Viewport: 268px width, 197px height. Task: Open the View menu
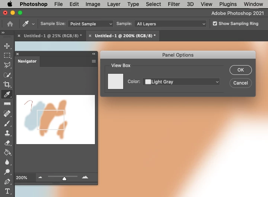(x=207, y=4)
